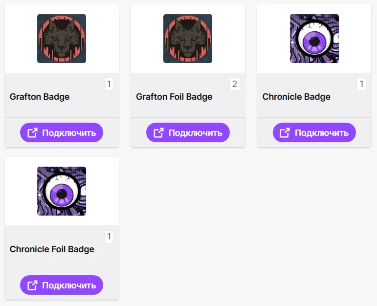Select the Chronicle Foil Badge title text
This screenshot has height=306, width=377.
pos(52,249)
